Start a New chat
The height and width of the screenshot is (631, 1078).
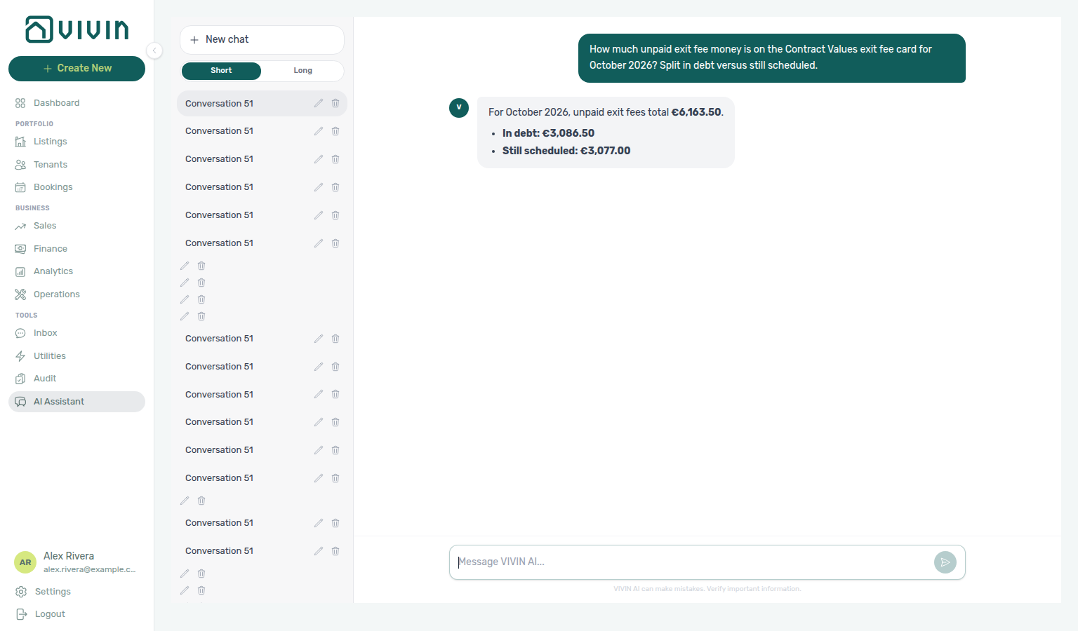262,40
